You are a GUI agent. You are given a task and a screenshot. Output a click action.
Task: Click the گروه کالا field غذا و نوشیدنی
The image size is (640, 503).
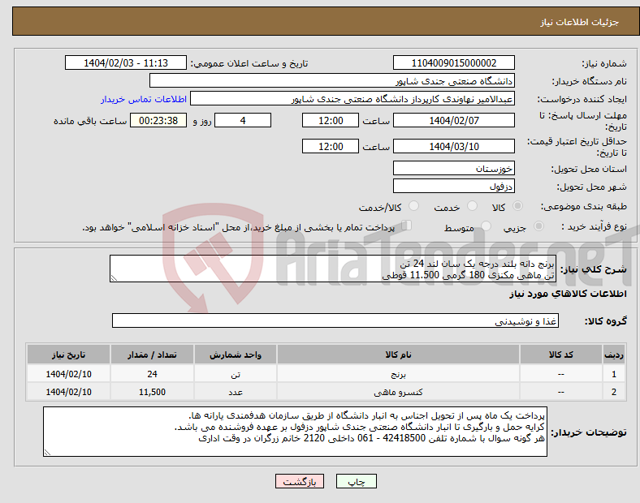point(335,320)
